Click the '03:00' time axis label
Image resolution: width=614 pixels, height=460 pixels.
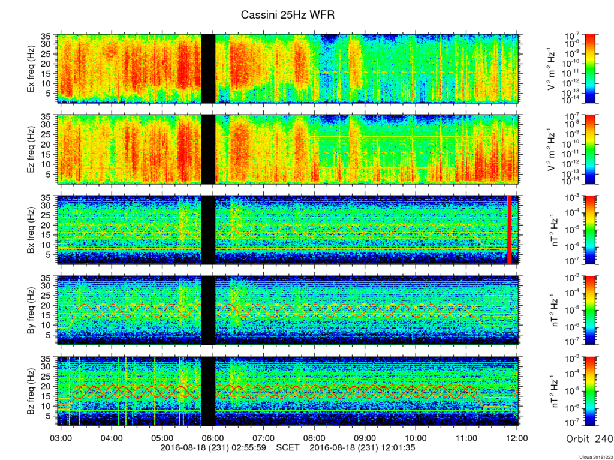61,437
